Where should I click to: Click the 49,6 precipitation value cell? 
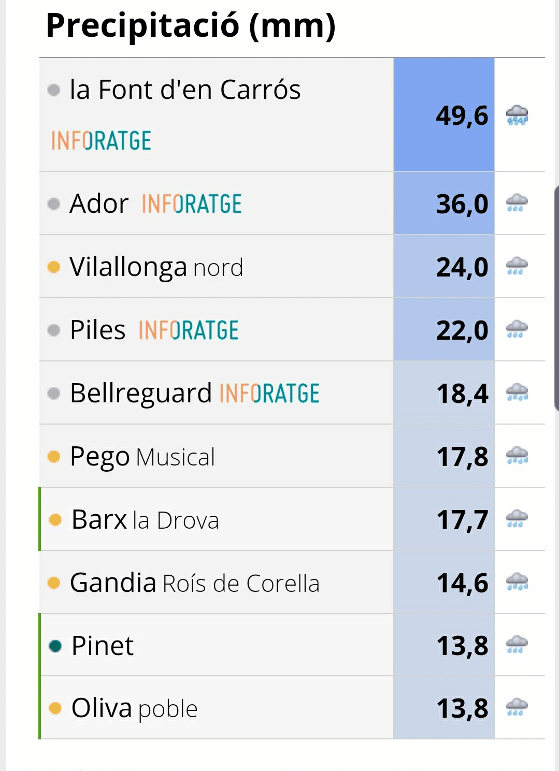coord(444,114)
